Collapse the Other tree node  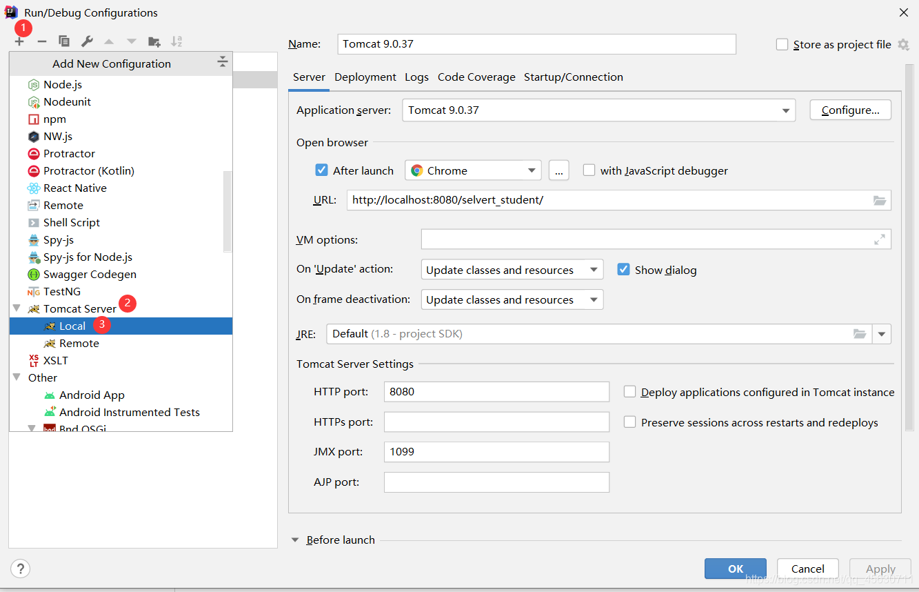tap(17, 377)
